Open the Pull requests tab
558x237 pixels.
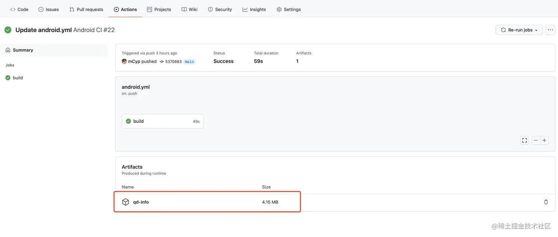click(x=86, y=9)
